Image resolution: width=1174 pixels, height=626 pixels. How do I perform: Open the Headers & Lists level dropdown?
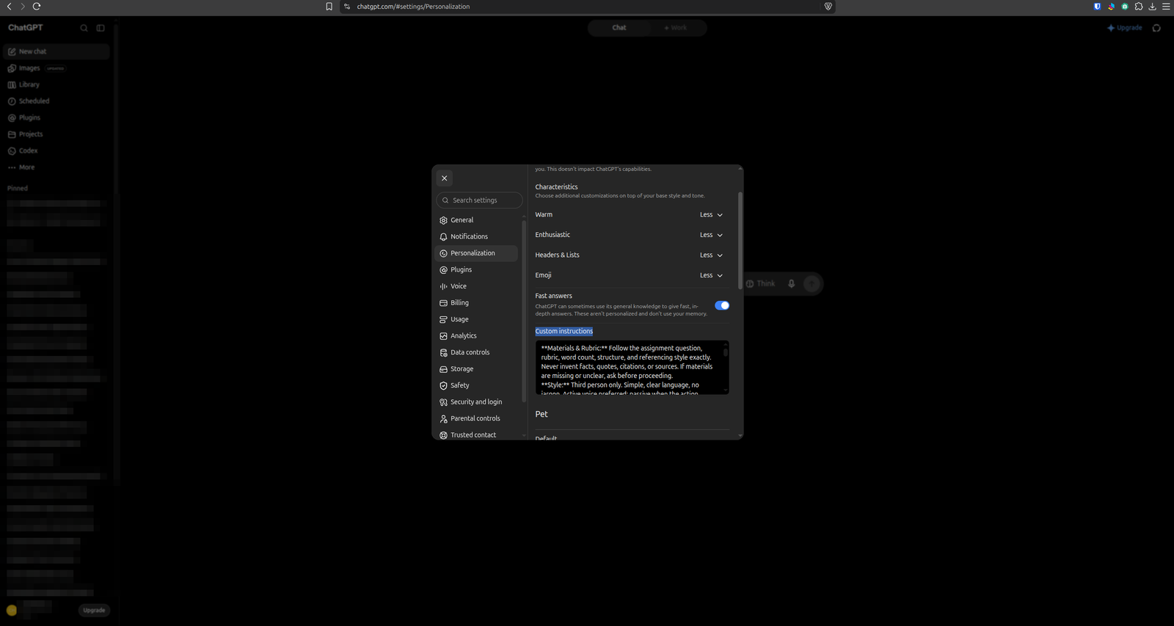[x=711, y=255]
